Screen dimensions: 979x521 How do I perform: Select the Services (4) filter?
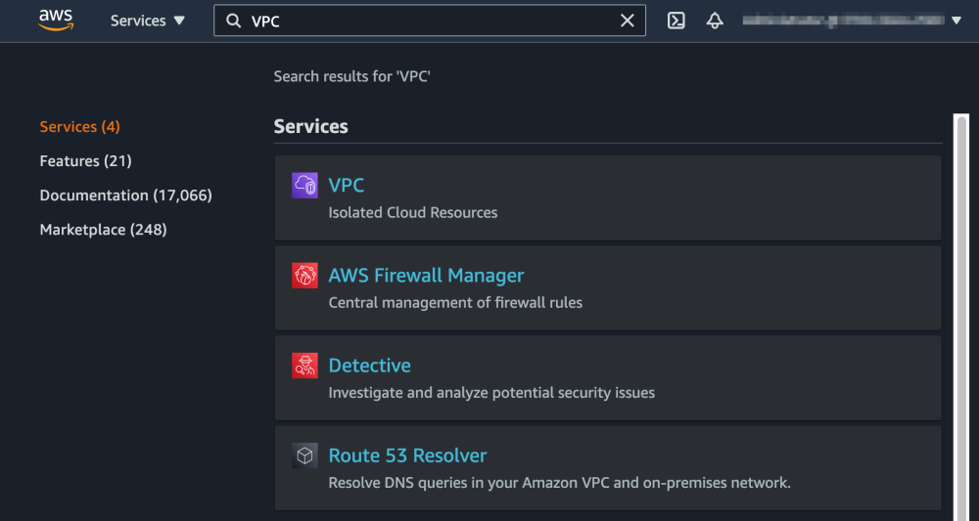point(79,127)
